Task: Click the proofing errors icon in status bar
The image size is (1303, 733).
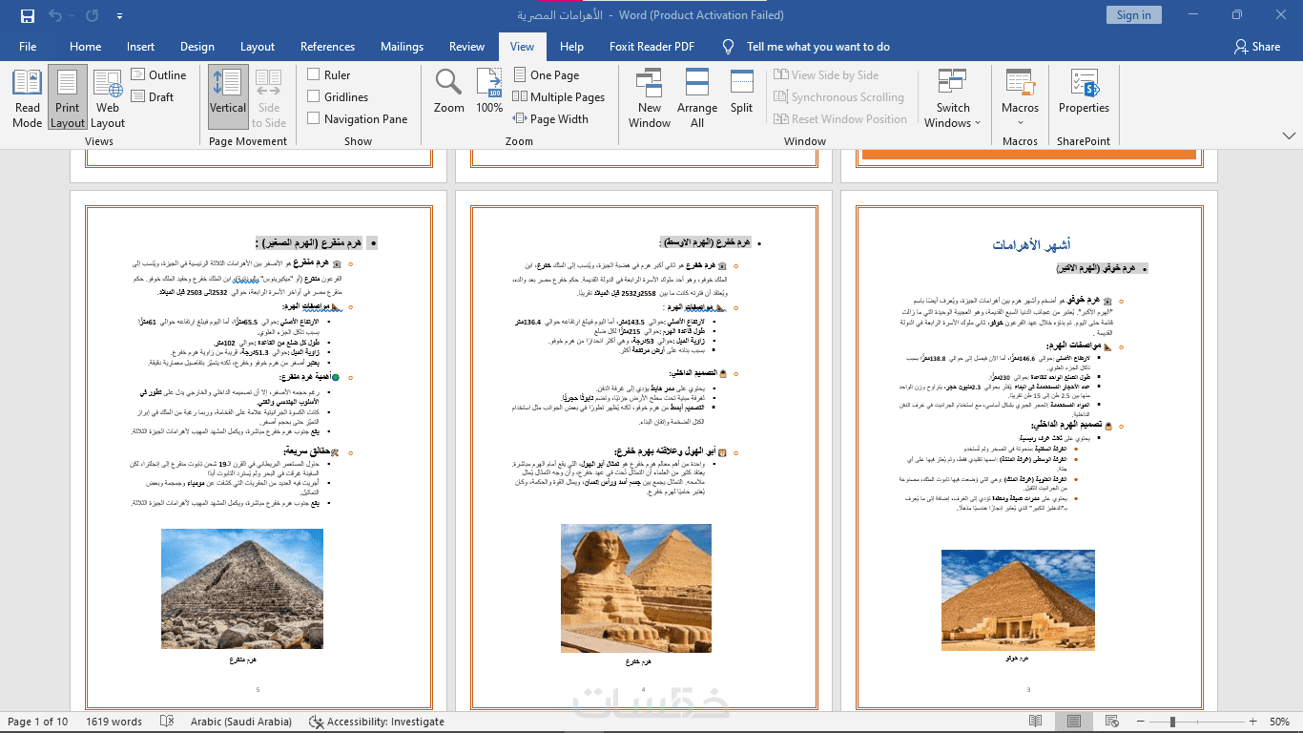Action: (x=166, y=722)
